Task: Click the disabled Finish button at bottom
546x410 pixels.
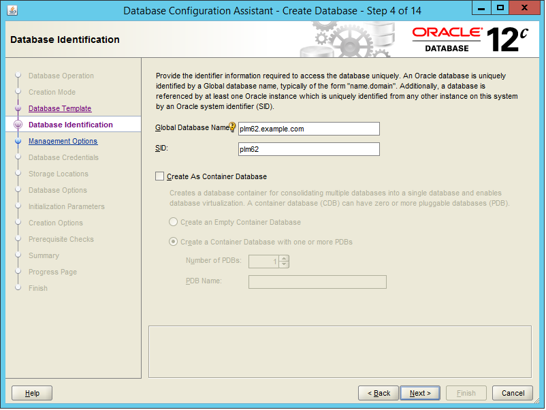Action: pyautogui.click(x=466, y=393)
